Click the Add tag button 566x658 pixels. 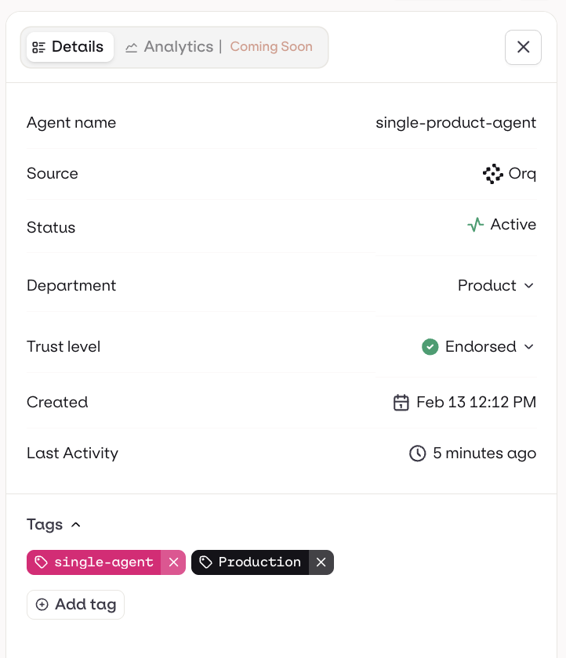click(x=75, y=604)
